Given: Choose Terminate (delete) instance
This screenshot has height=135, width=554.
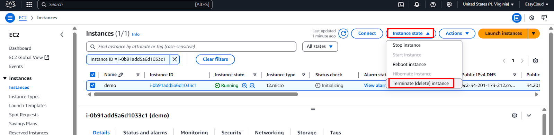Looking at the screenshot, I should tap(421, 83).
